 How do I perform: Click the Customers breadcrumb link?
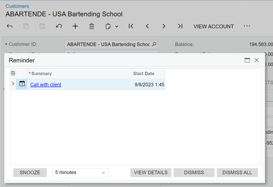[x=17, y=6]
